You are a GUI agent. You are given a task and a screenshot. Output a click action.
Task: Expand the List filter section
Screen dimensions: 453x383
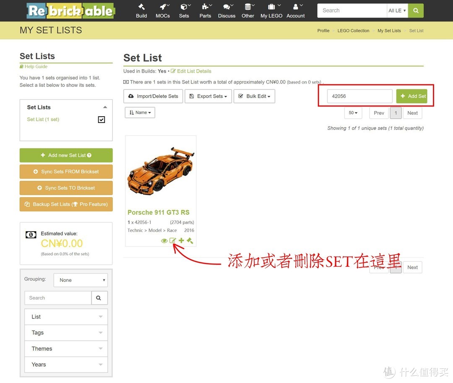tap(66, 317)
